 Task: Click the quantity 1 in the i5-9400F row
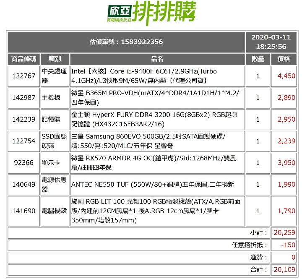(258, 76)
